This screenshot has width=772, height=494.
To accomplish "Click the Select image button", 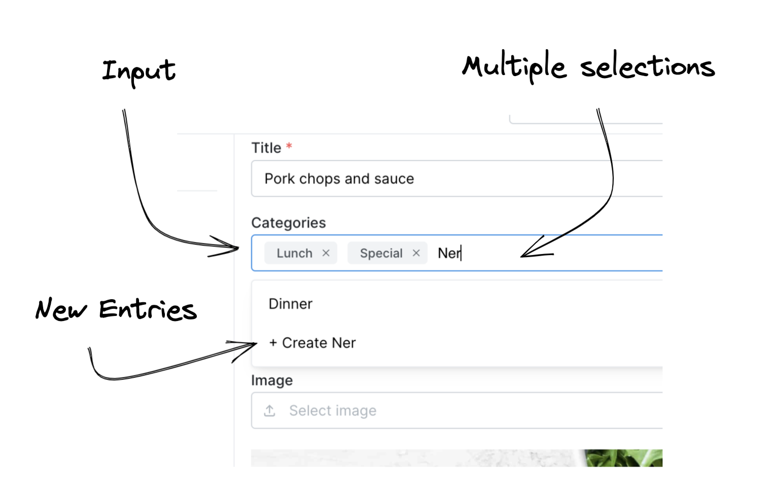I will (x=332, y=410).
